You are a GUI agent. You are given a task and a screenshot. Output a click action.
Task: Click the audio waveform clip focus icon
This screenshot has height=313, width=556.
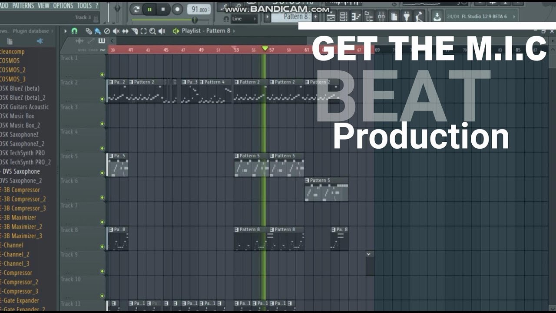pyautogui.click(x=79, y=41)
